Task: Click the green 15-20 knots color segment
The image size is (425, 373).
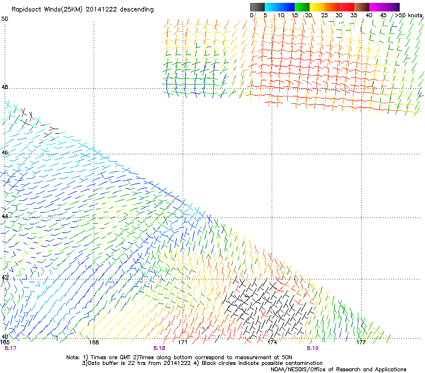Action: tap(302, 7)
